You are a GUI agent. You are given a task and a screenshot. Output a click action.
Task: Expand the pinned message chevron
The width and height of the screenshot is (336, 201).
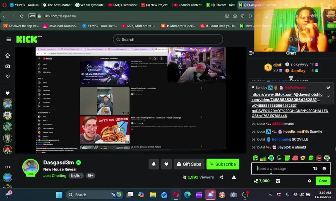click(328, 96)
